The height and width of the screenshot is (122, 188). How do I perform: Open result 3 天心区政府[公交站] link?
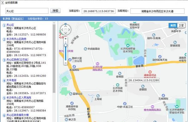pyautogui.click(x=17, y=59)
